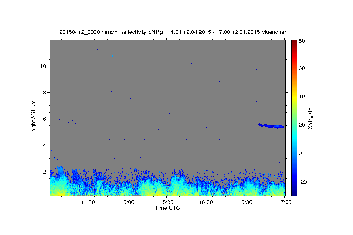
Task: Click the height tick label 10
Action: point(43,66)
